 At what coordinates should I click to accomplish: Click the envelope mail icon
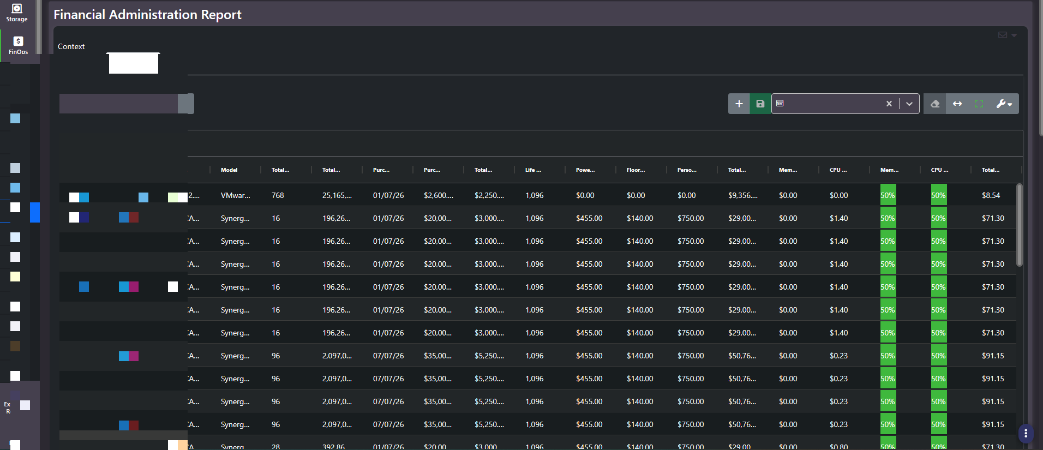[1002, 35]
